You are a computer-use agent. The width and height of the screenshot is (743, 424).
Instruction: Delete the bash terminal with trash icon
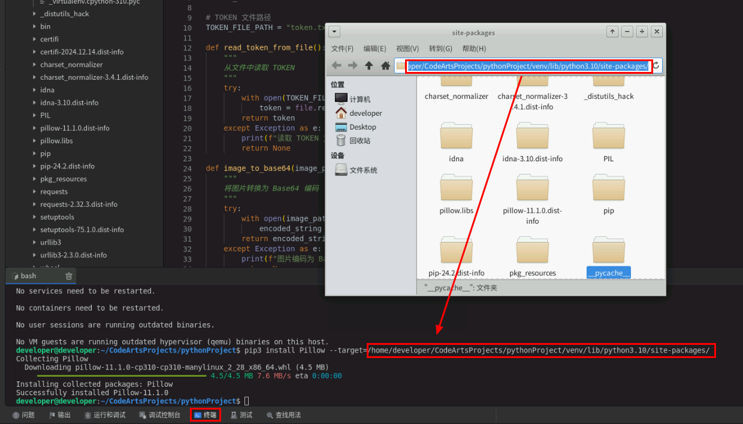pyautogui.click(x=69, y=276)
